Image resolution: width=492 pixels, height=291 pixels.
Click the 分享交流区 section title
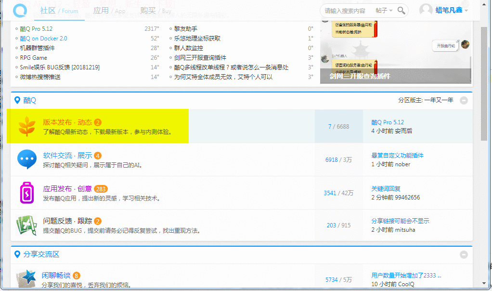(41, 254)
